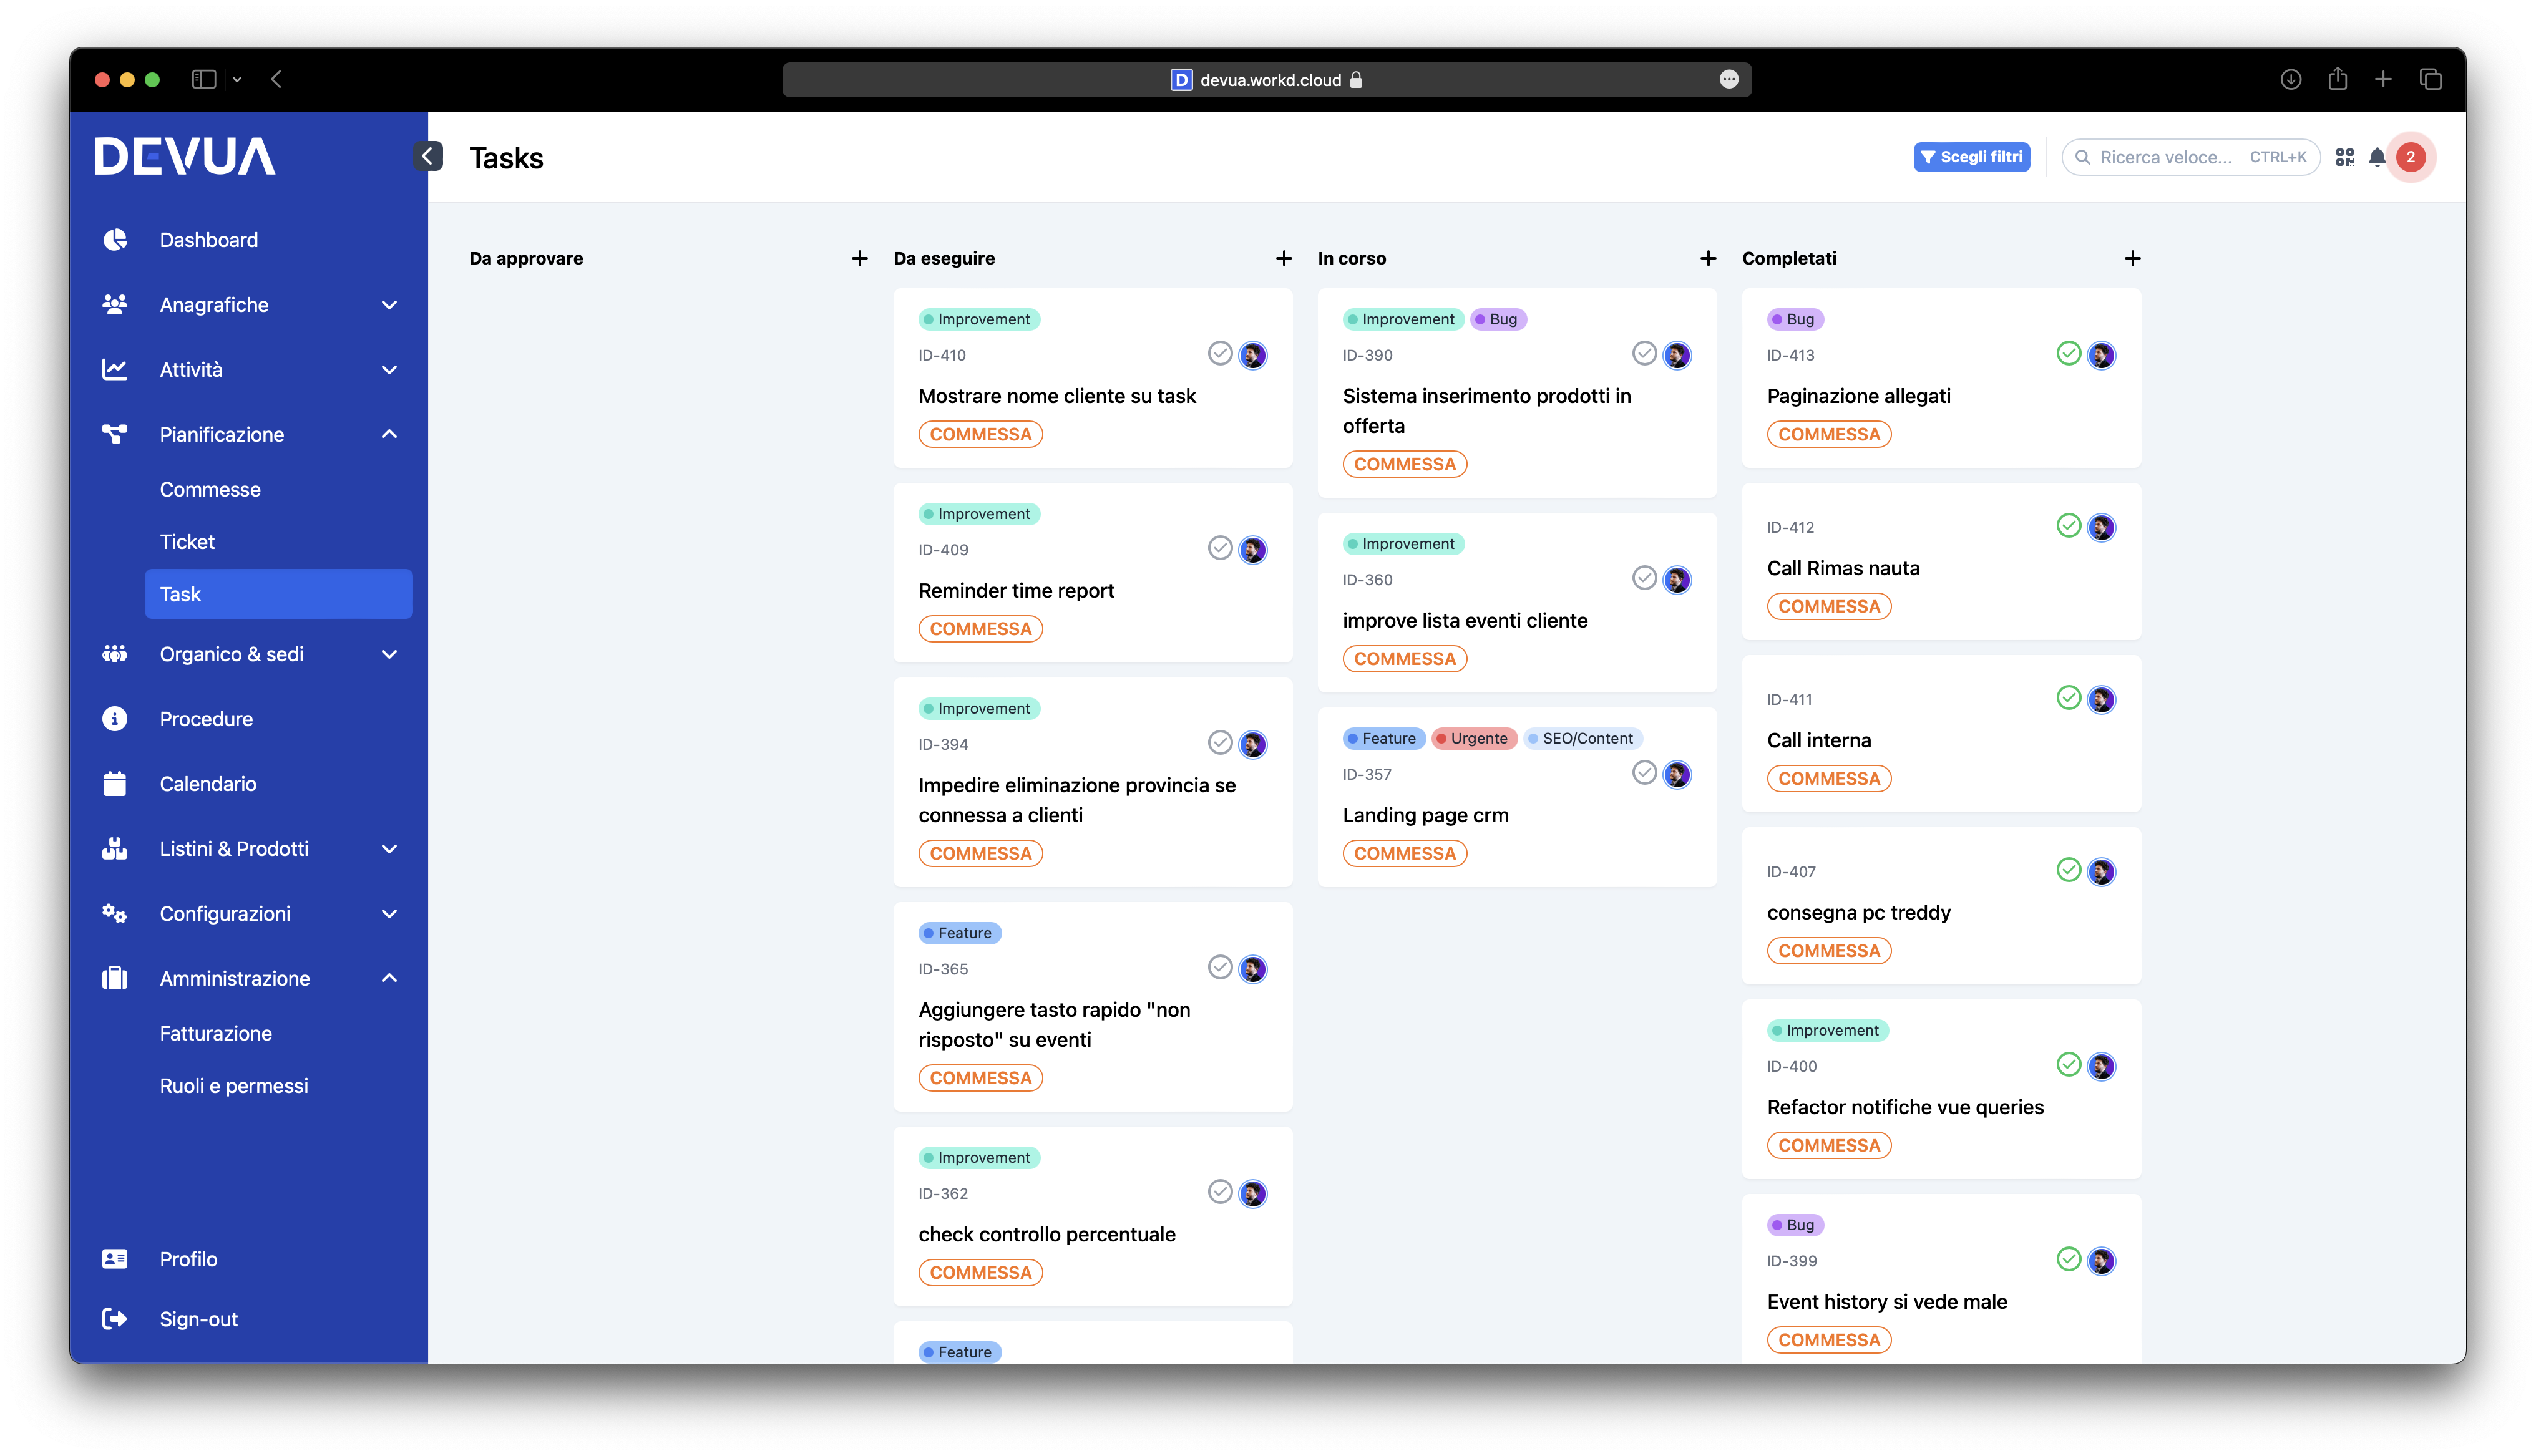
Task: Open notifications via the bell icon
Action: pos(2377,157)
